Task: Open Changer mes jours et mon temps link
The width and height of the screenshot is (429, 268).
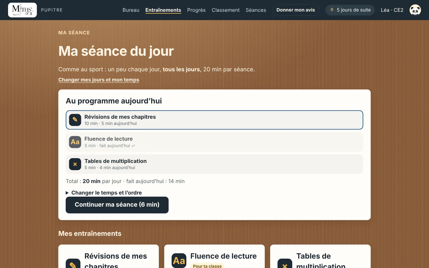Action: coord(99,80)
